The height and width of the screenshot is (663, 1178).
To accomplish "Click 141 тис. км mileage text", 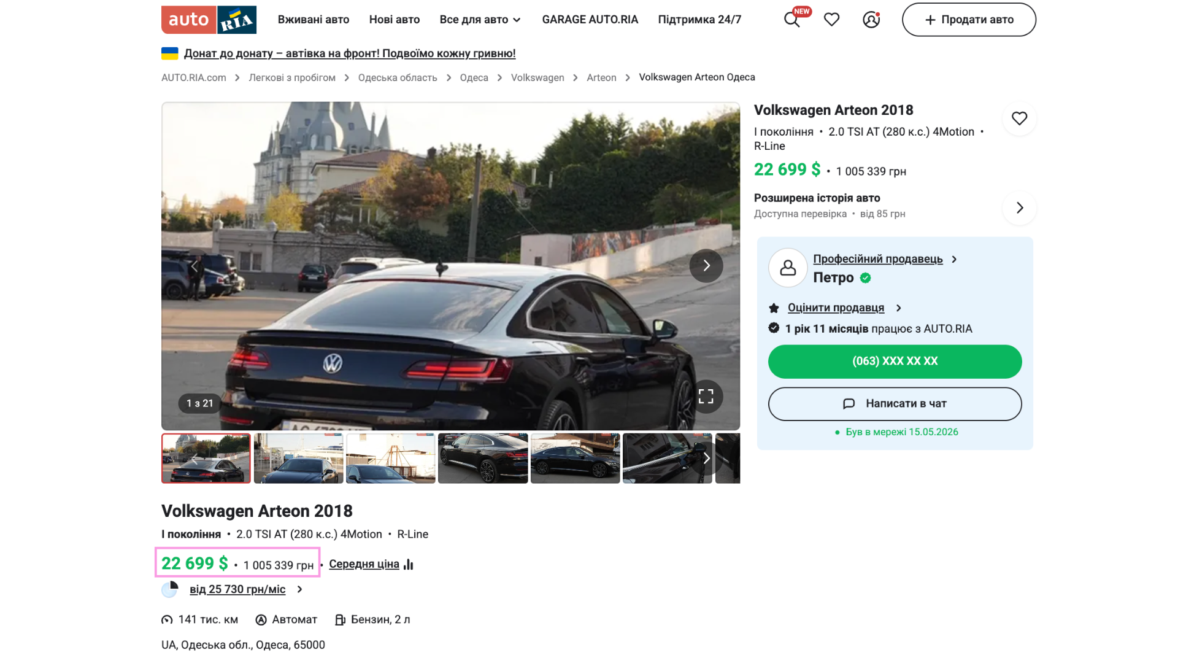I will coord(208,620).
